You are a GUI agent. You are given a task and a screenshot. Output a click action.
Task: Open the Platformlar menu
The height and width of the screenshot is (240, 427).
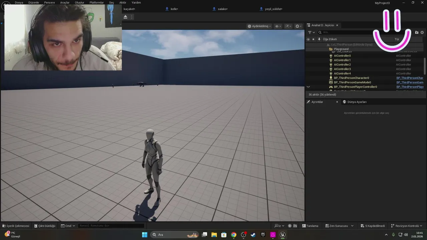[x=97, y=2]
